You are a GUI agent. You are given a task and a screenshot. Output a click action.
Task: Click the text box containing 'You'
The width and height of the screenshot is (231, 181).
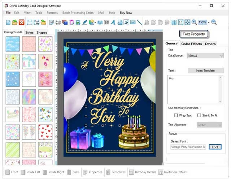pyautogui.click(x=195, y=90)
